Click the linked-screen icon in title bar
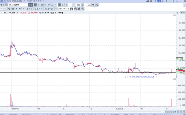Viewport: 186px width, 115px height. coord(147,1)
